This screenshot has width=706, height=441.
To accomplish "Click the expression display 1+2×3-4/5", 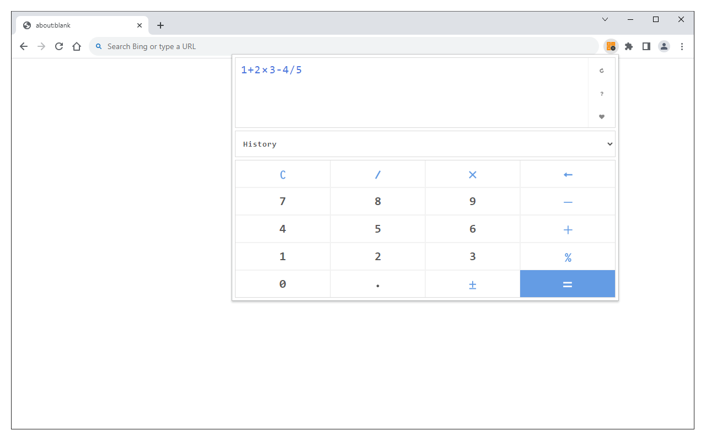I will point(271,70).
